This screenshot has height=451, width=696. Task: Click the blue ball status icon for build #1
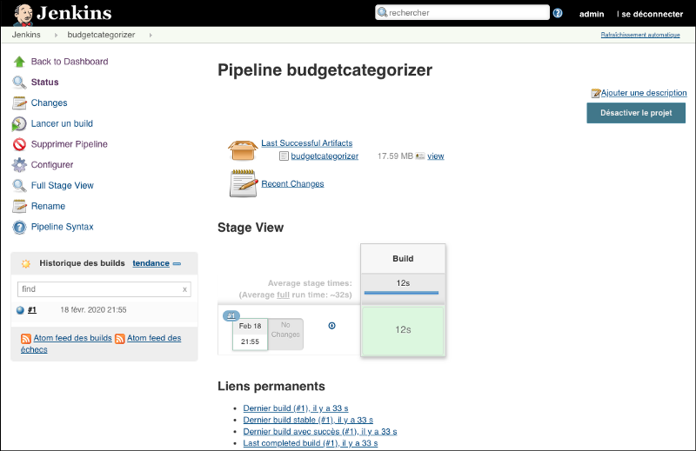tap(20, 310)
